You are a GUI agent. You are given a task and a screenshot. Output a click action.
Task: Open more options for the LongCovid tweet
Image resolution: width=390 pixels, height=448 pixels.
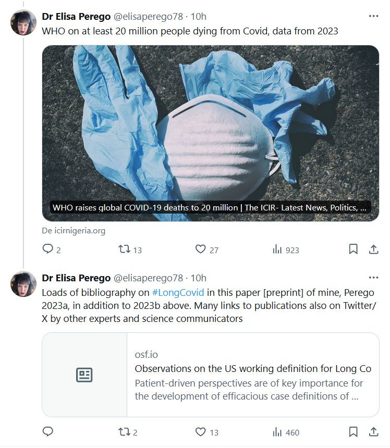(x=373, y=278)
